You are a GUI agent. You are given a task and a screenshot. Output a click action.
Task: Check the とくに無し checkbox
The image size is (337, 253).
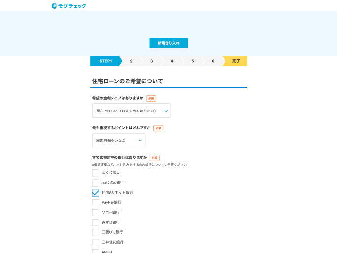click(x=96, y=173)
